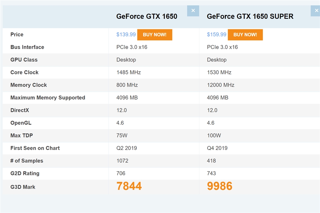
Task: Select the G2D Rating row label
Action: click(x=25, y=173)
